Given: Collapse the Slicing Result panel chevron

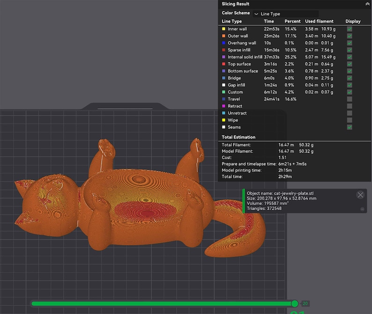Looking at the screenshot, I should click(367, 4).
